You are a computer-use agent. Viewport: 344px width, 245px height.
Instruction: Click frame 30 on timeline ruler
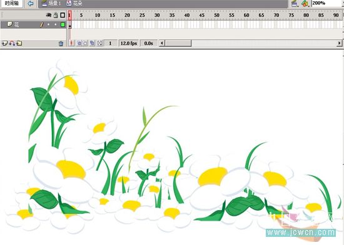(x=157, y=15)
